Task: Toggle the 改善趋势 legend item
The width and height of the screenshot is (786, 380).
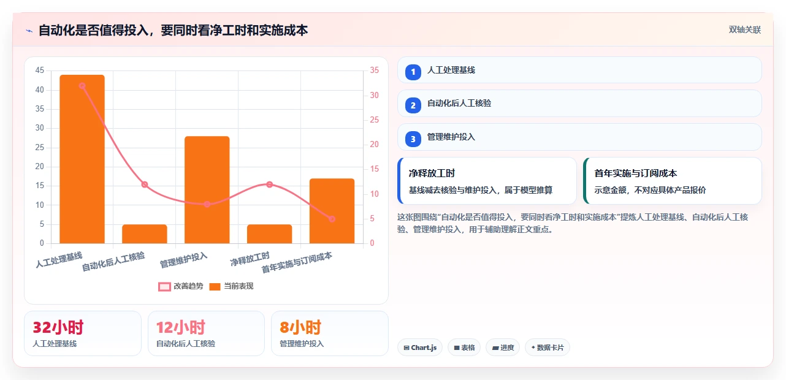Action: [181, 286]
